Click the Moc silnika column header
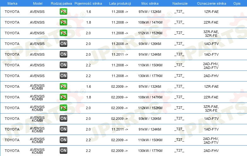This screenshot has width=247, height=156. pos(150,3)
